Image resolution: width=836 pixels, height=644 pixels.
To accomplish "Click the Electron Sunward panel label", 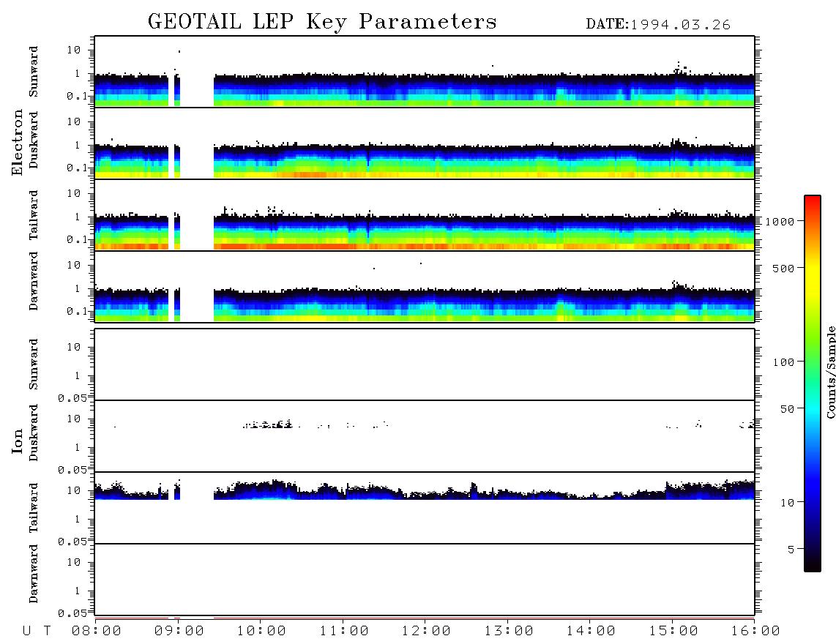I will pos(34,72).
